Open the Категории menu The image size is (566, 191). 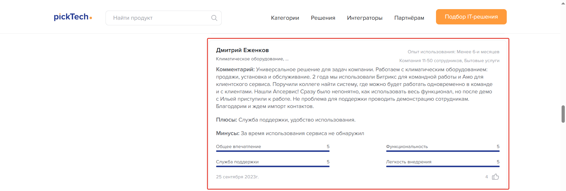285,18
